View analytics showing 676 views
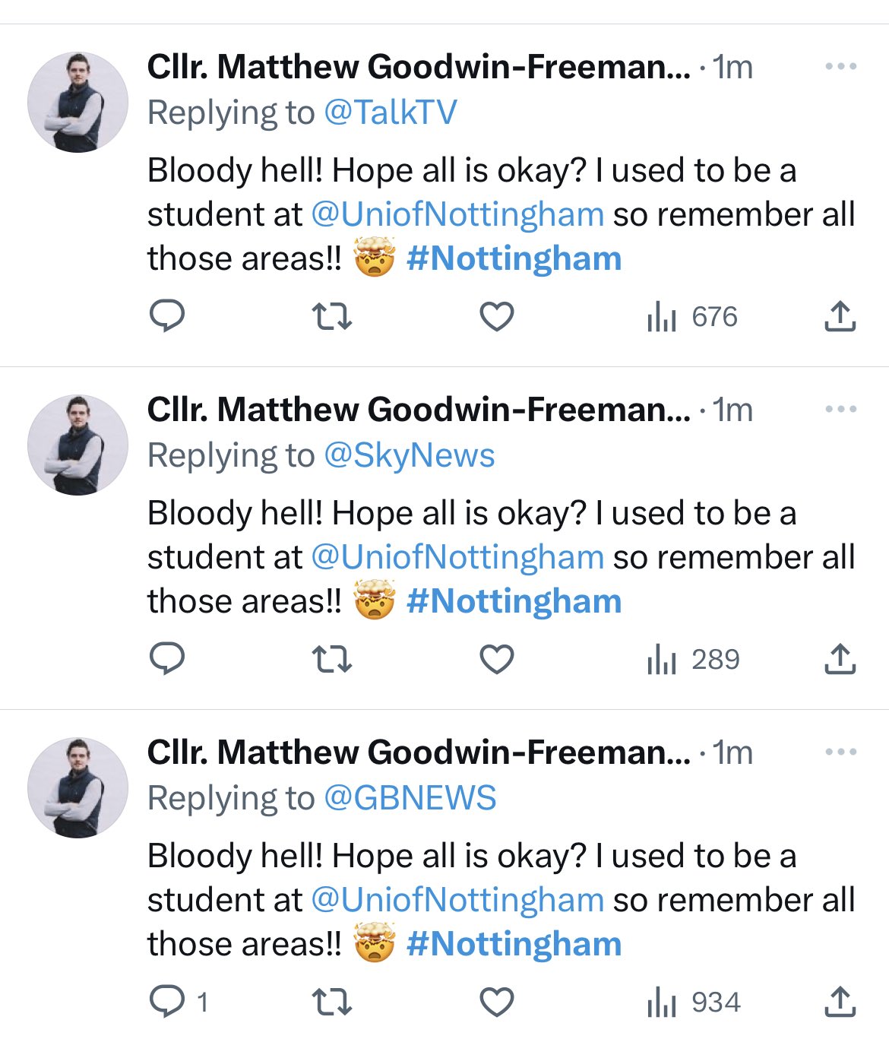Screen dimensions: 889x1039 click(x=692, y=316)
